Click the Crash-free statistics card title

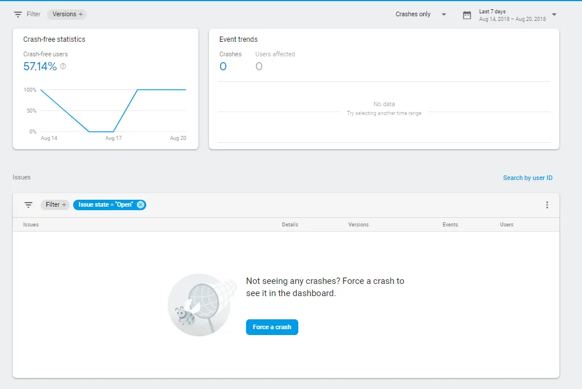(54, 39)
